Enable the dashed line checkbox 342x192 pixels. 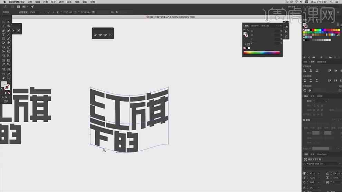304,120
